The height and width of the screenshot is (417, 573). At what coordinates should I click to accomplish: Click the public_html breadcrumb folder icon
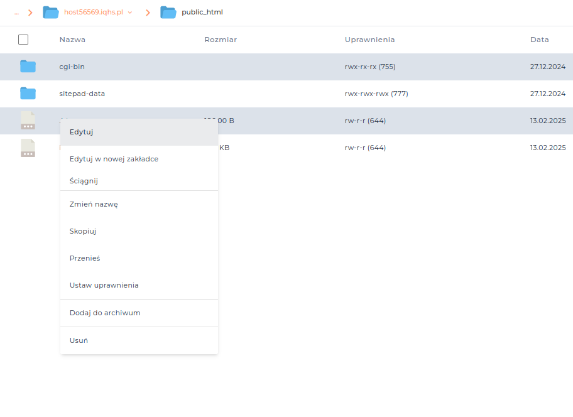point(168,13)
